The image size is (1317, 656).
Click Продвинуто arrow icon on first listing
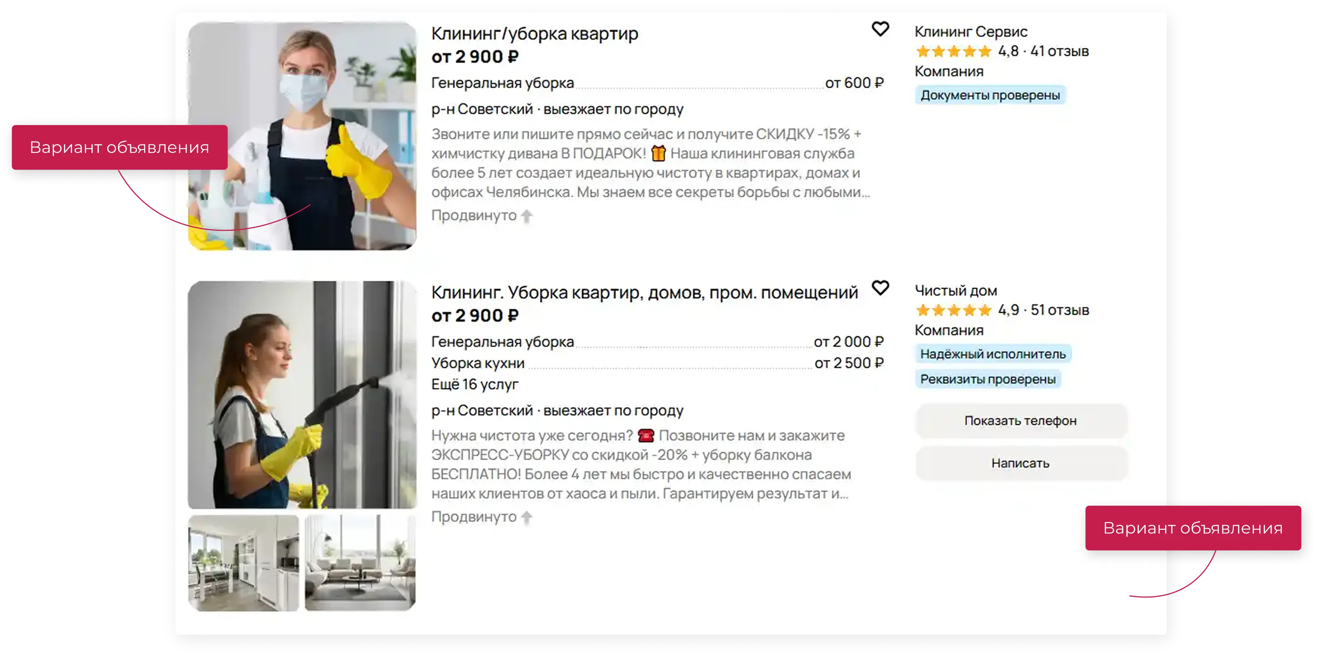[x=527, y=216]
